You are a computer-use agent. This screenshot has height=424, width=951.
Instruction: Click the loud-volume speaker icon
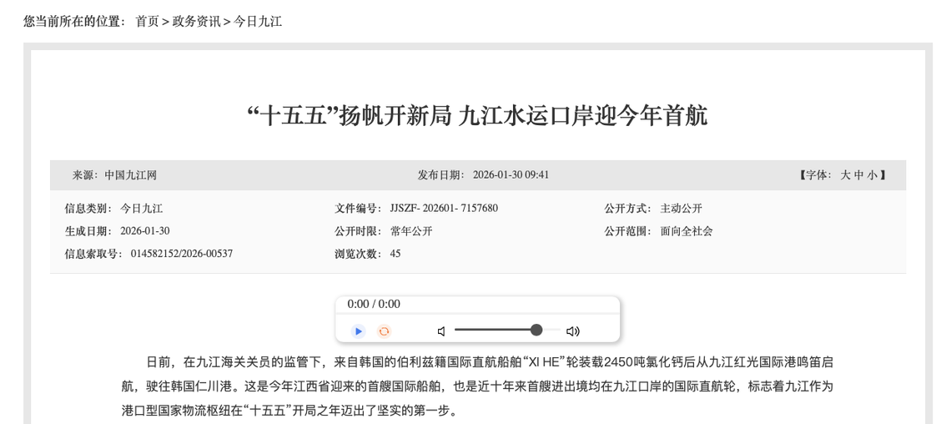point(572,331)
